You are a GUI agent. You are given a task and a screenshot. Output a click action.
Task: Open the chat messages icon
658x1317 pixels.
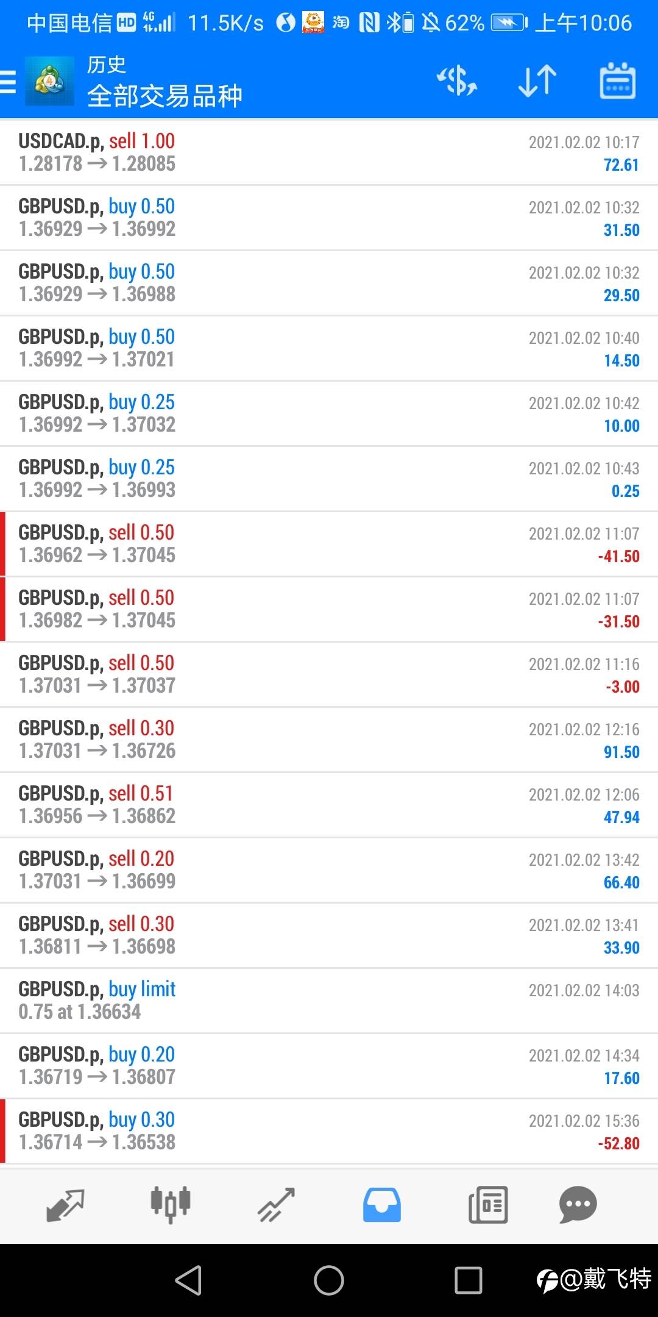[578, 1205]
